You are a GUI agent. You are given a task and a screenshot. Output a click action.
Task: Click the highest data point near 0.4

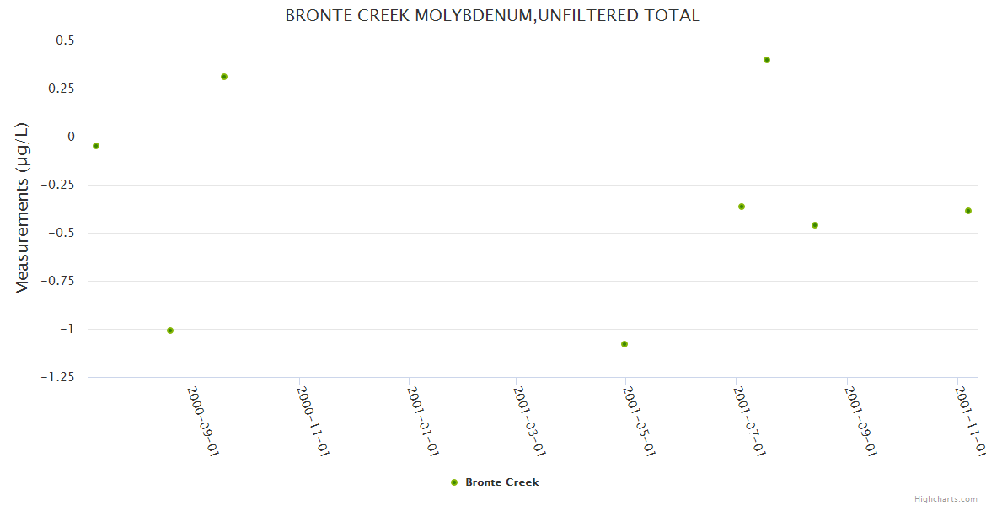pos(767,60)
